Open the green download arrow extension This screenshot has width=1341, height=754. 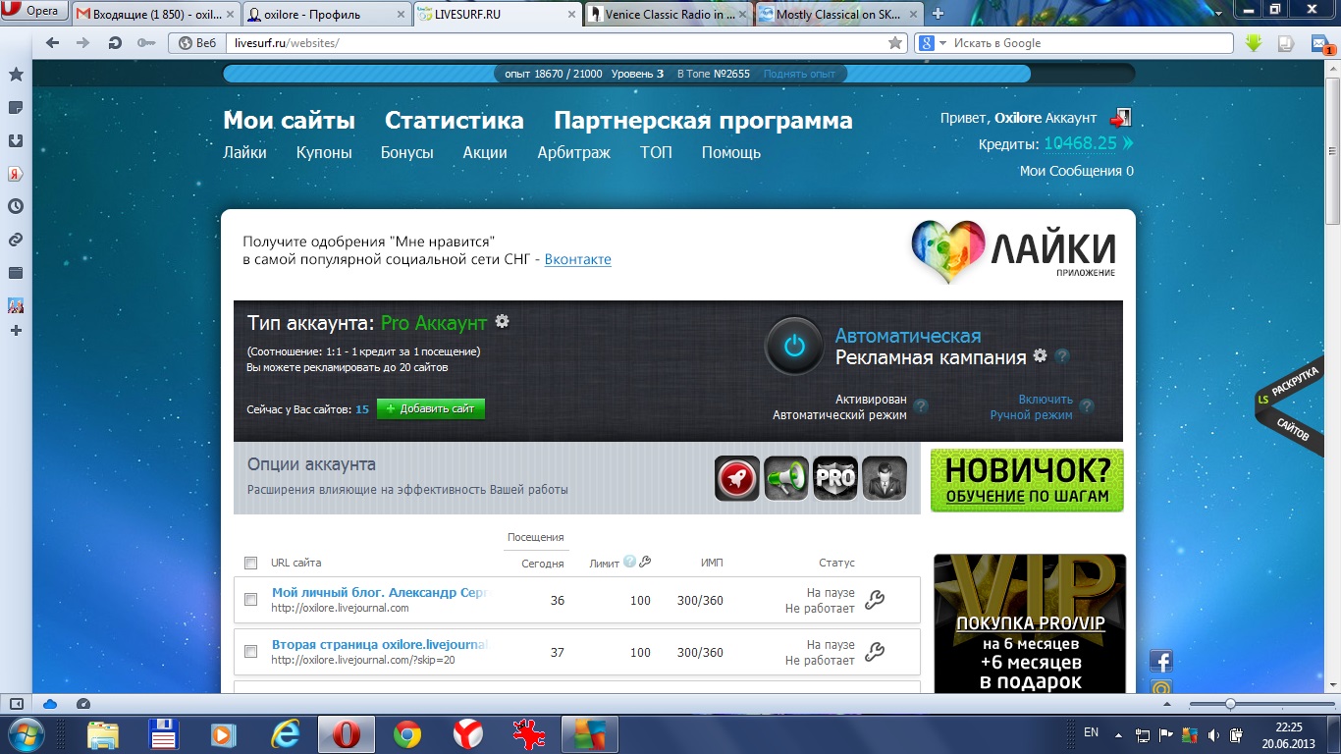(1254, 43)
